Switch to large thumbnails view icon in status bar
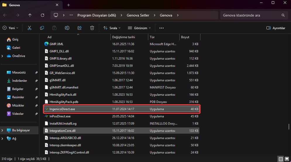The image size is (291, 162). pos(287,159)
